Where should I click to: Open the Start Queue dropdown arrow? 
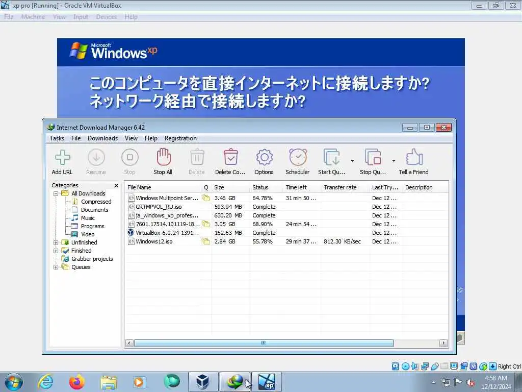(x=352, y=161)
